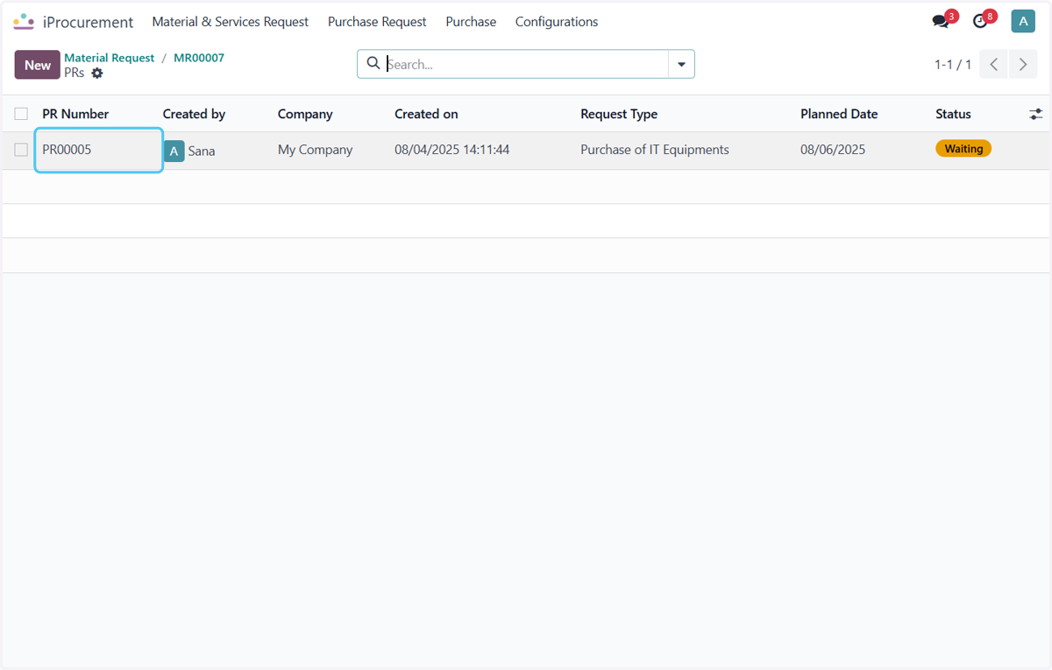Image resolution: width=1052 pixels, height=670 pixels.
Task: Sort by Company column header
Action: pos(305,114)
